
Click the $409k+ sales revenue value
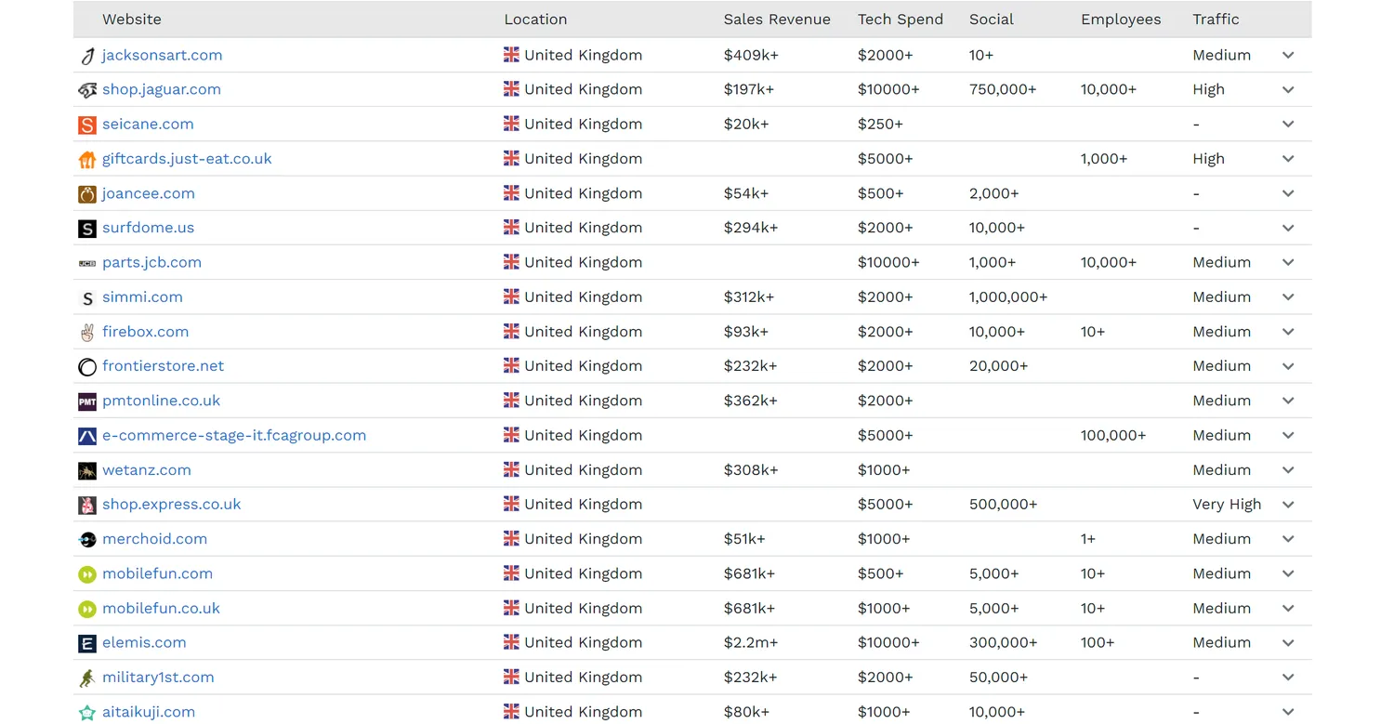751,56
